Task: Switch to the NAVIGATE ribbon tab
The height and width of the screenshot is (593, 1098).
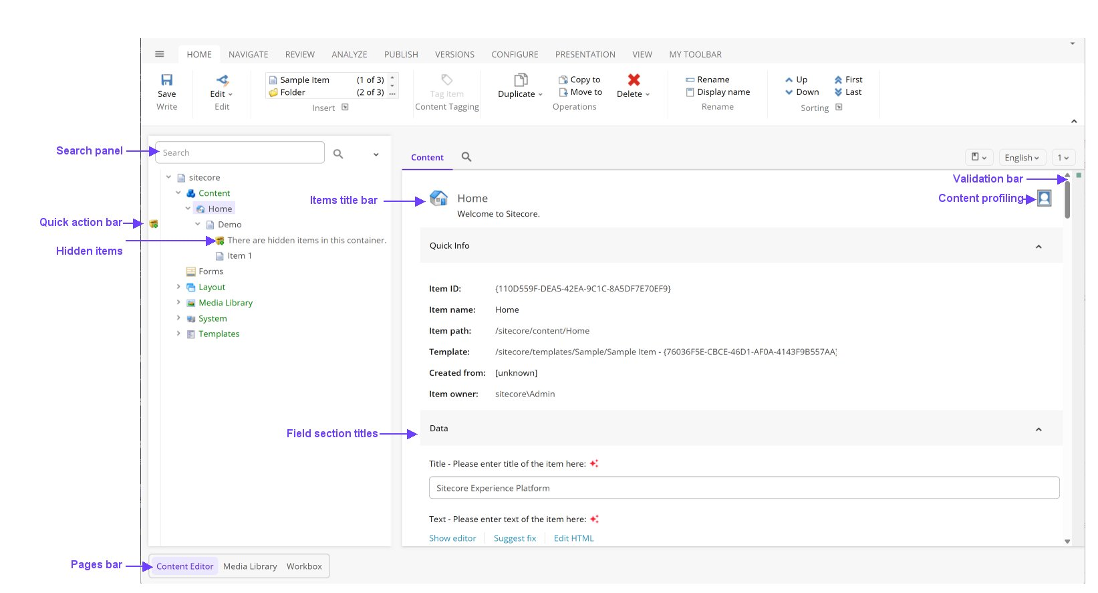Action: coord(249,54)
